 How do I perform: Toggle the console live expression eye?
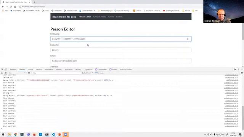[x=29, y=73]
